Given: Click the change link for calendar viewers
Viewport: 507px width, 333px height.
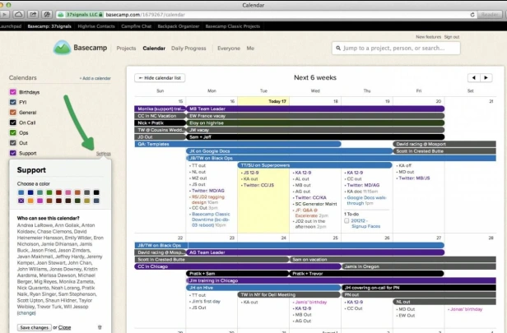Looking at the screenshot, I should pyautogui.click(x=26, y=313).
